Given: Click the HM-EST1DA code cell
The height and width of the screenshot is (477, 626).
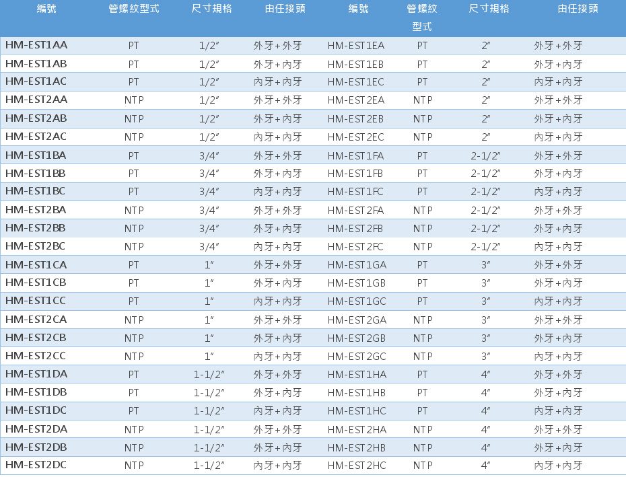Looking at the screenshot, I should [x=36, y=373].
